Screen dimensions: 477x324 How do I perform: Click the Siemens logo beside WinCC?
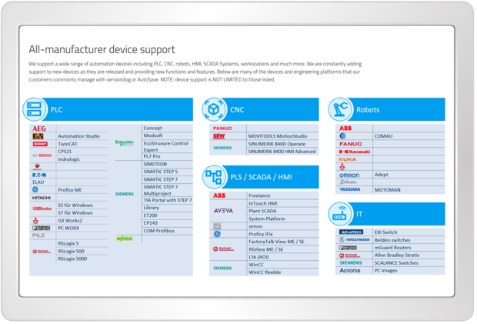[x=222, y=268]
